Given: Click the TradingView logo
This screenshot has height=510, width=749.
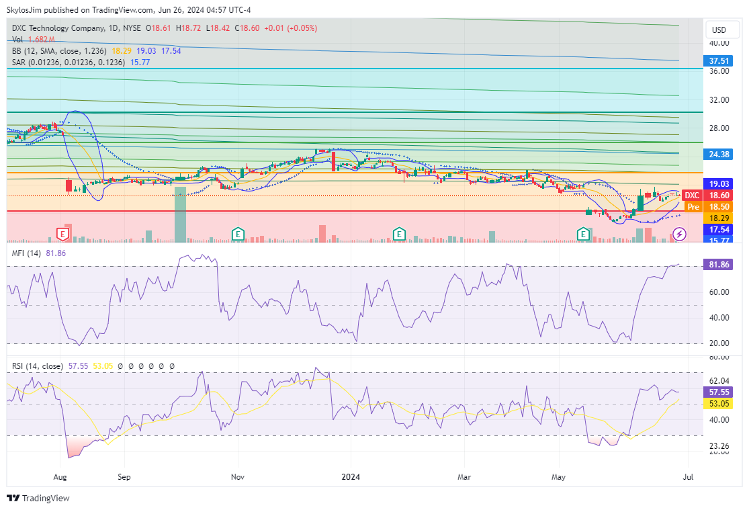Looking at the screenshot, I should click(x=38, y=498).
